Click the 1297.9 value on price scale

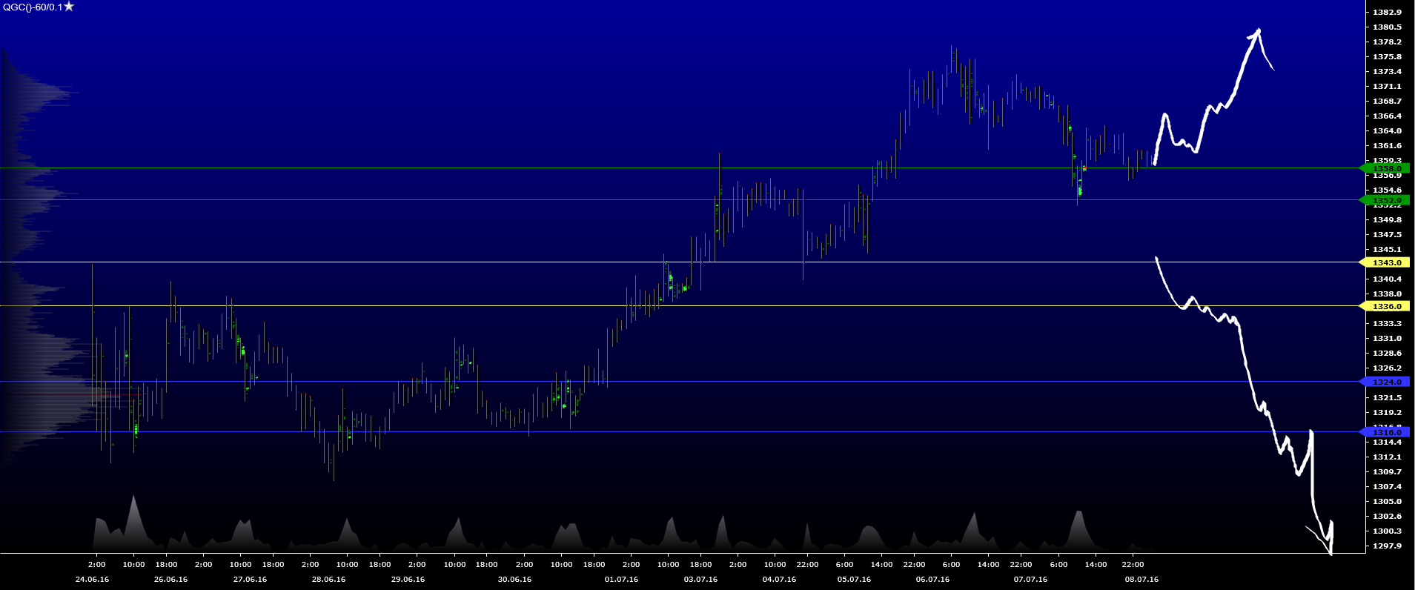coord(1387,546)
